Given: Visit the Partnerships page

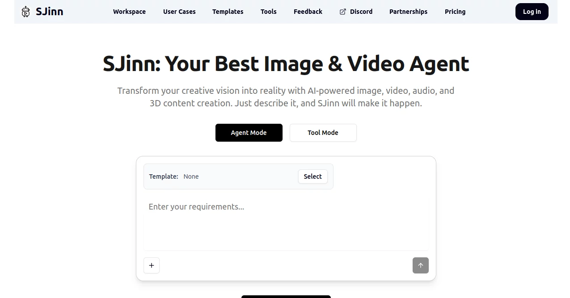Looking at the screenshot, I should pos(408,12).
